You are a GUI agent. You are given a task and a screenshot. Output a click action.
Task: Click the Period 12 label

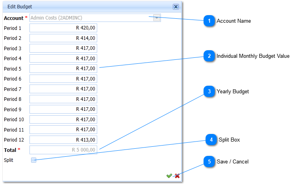pos(14,140)
